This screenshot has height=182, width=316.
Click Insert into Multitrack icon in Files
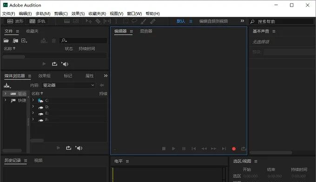click(x=44, y=41)
